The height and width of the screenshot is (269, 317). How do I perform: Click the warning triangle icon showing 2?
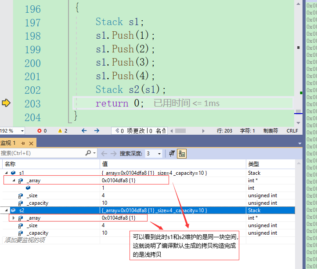pos(60,131)
